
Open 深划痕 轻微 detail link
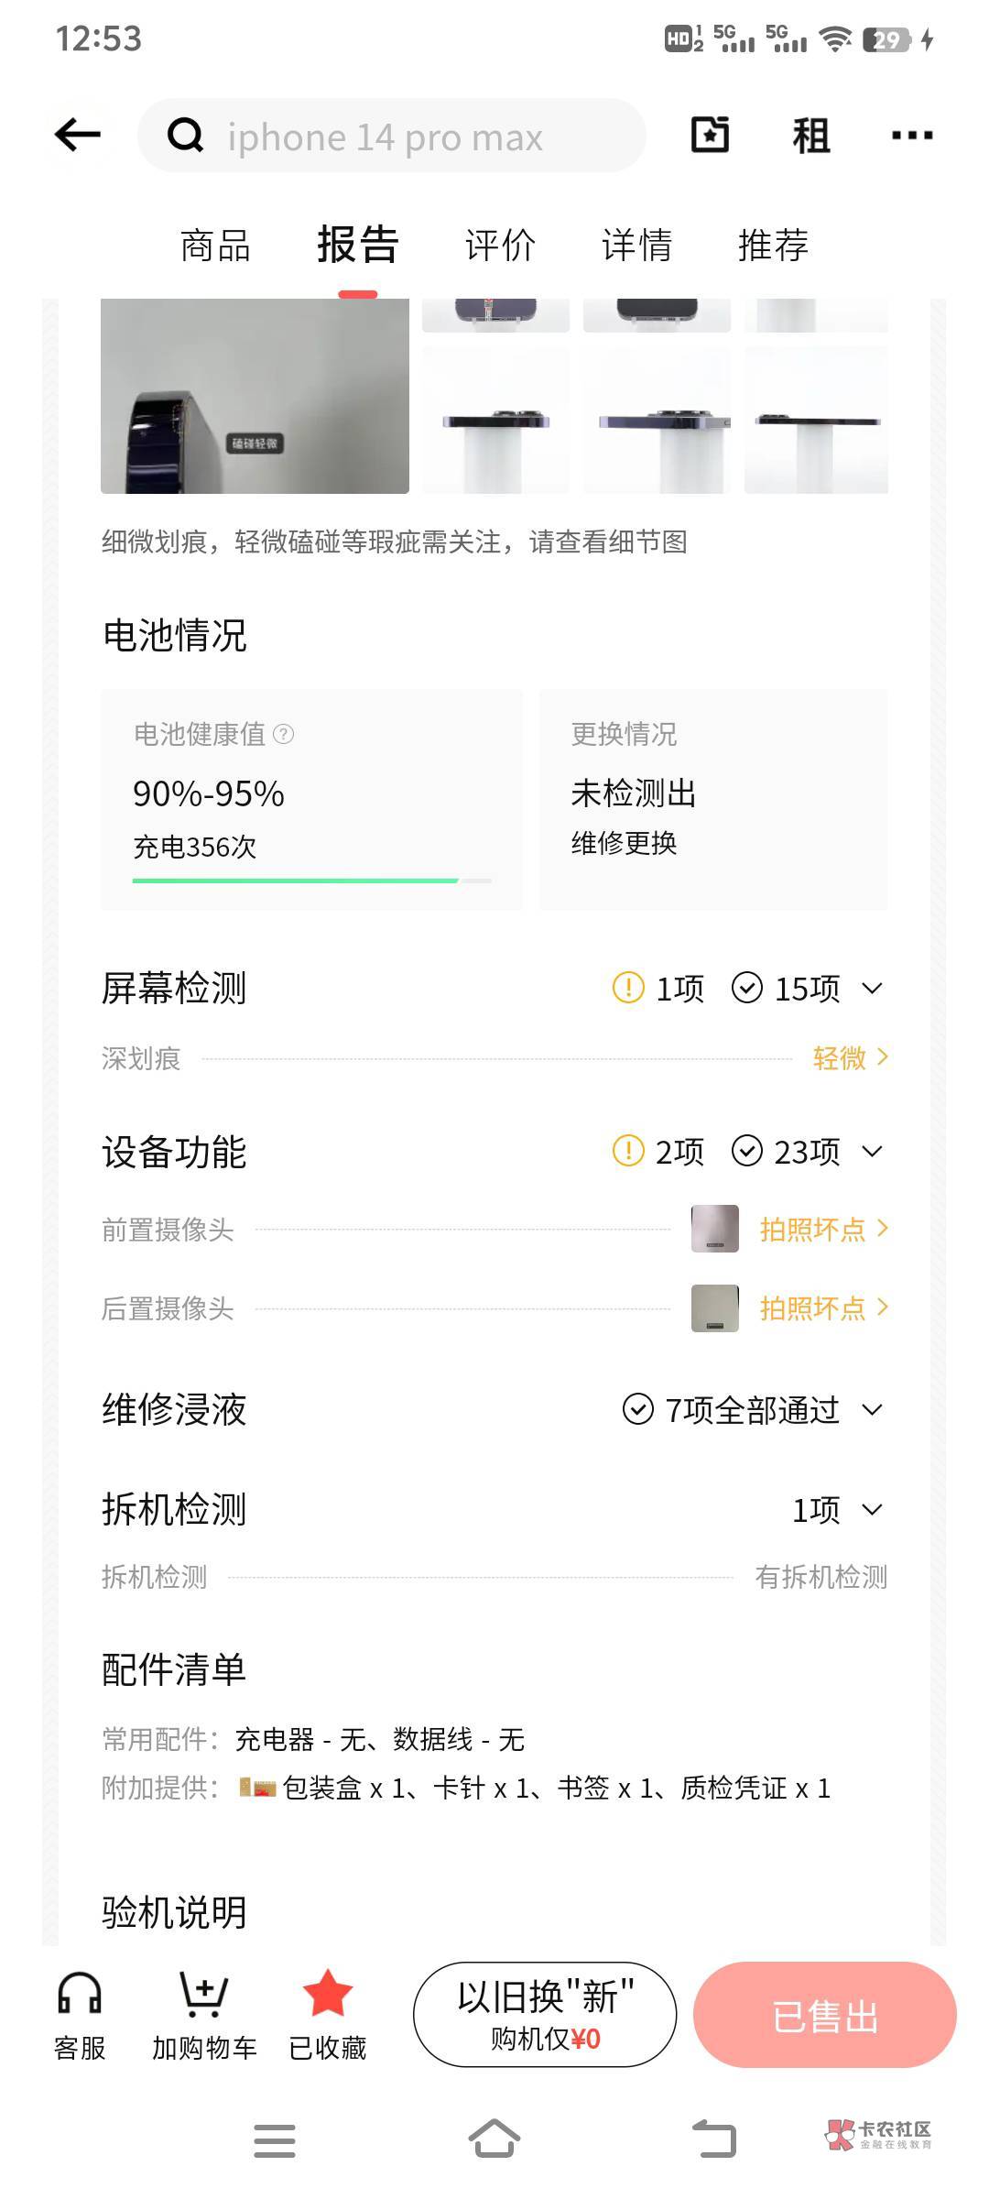850,1058
